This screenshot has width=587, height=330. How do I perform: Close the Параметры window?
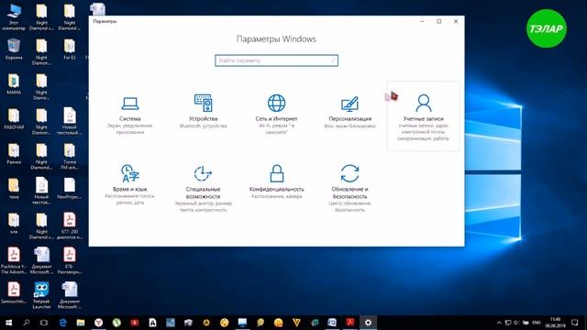coord(456,21)
